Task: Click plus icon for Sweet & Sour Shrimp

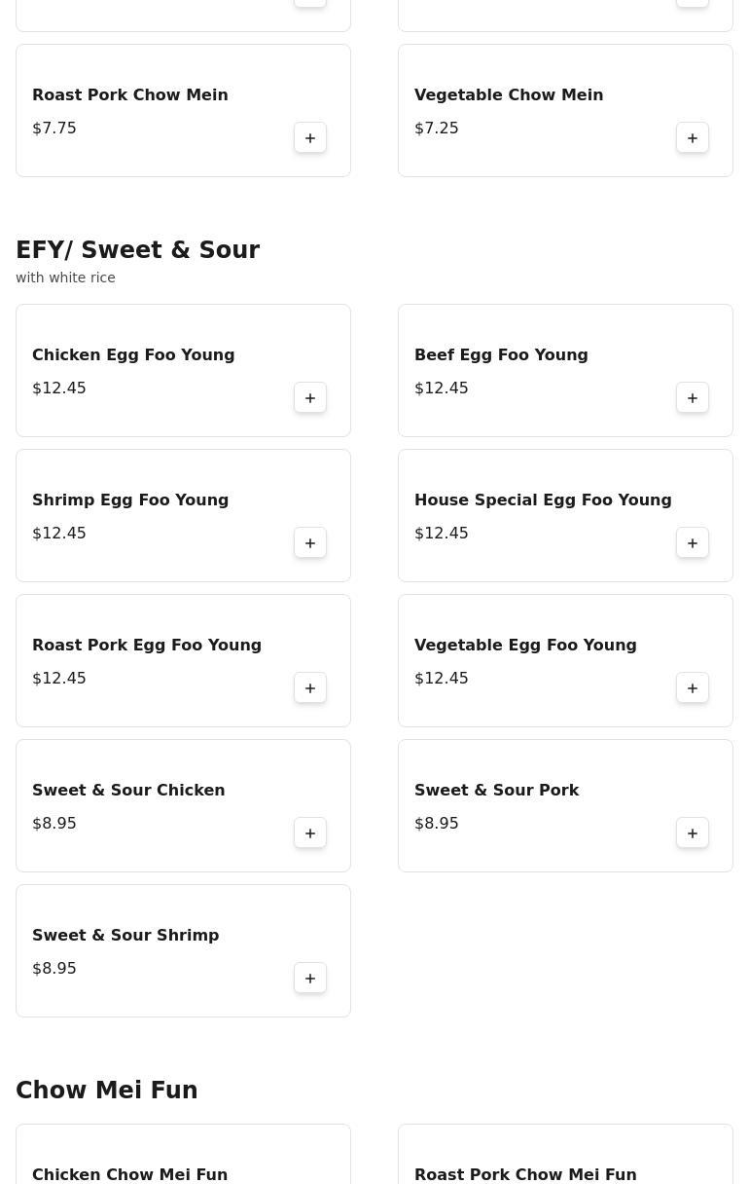Action: 310,979
